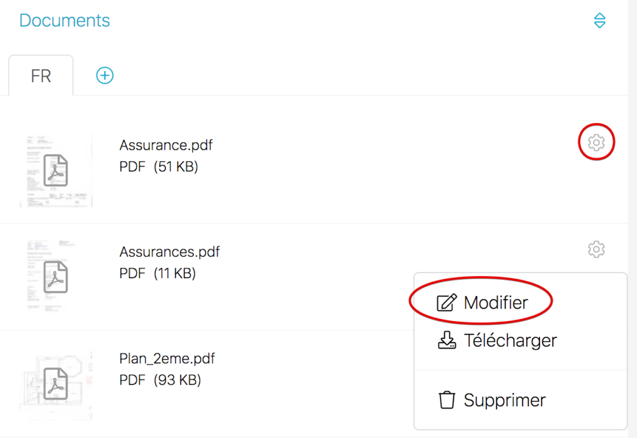Click the Plan_2eme.pdf file name
This screenshot has height=438, width=637.
click(167, 359)
